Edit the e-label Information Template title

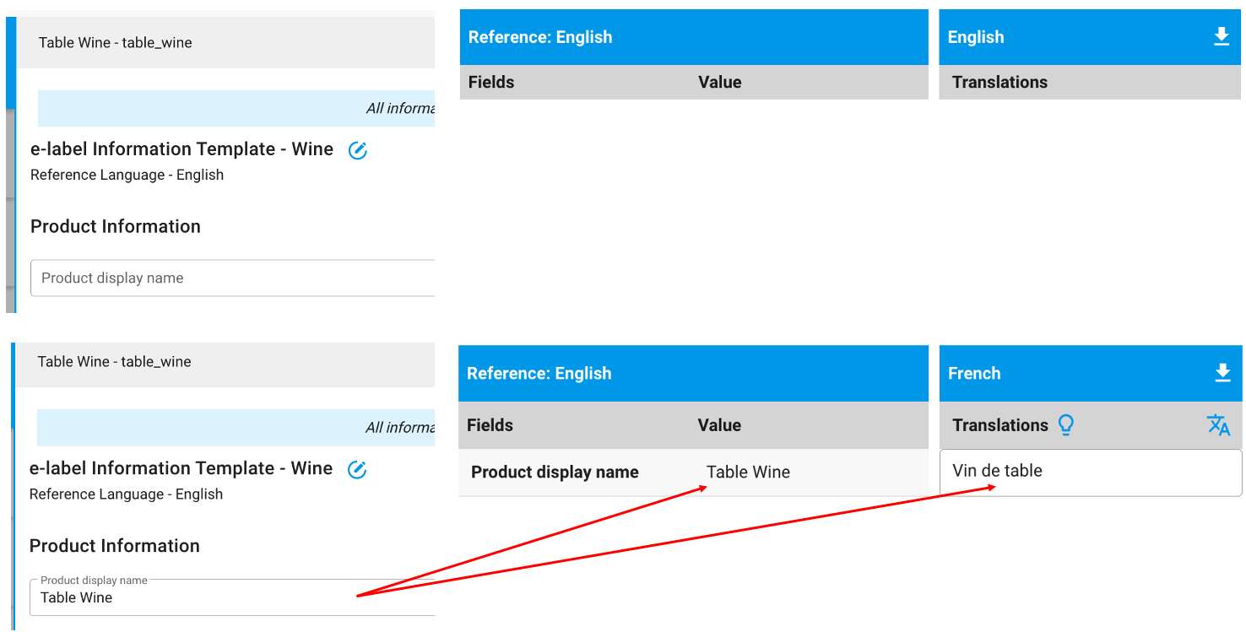click(357, 149)
